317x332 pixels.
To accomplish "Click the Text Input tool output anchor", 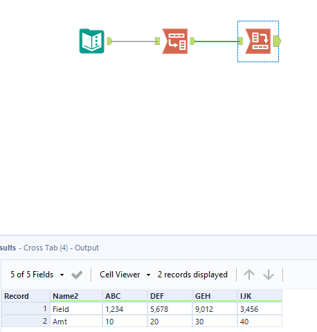I will [x=109, y=41].
